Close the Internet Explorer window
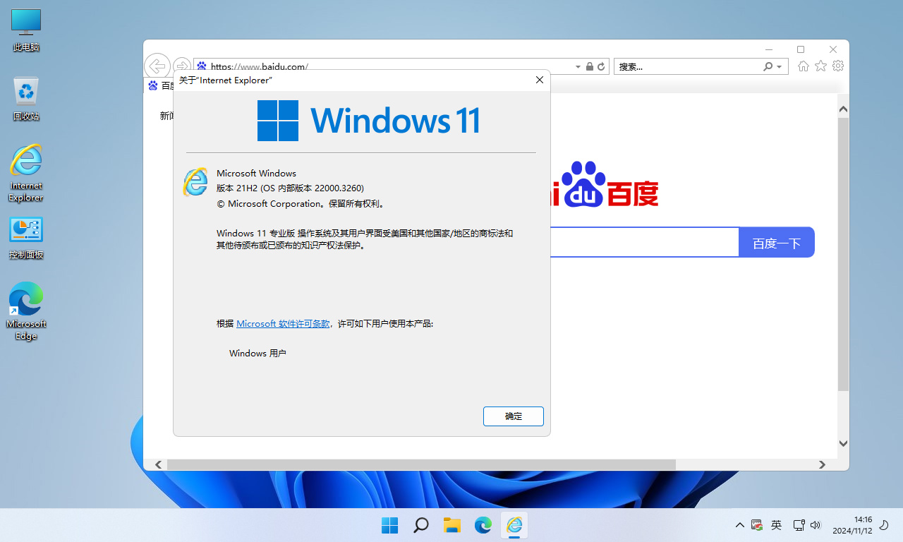This screenshot has height=542, width=903. [x=833, y=49]
